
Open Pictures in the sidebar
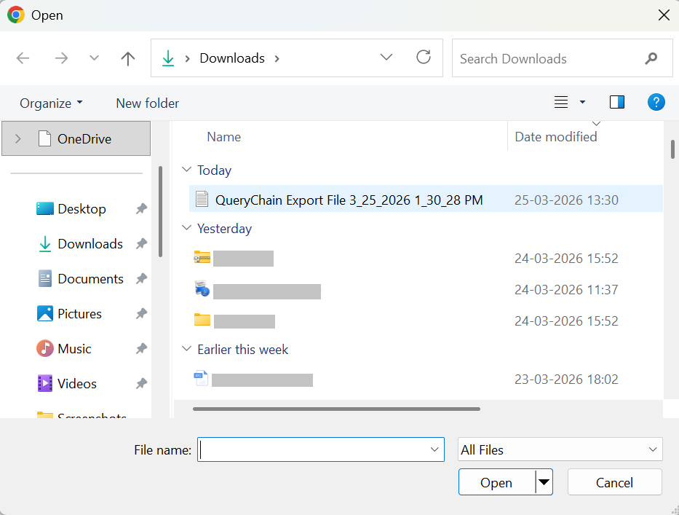[79, 314]
